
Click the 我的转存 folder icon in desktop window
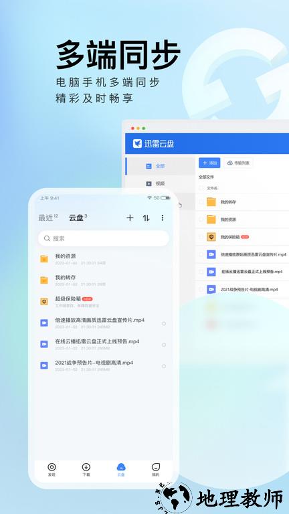tap(211, 202)
